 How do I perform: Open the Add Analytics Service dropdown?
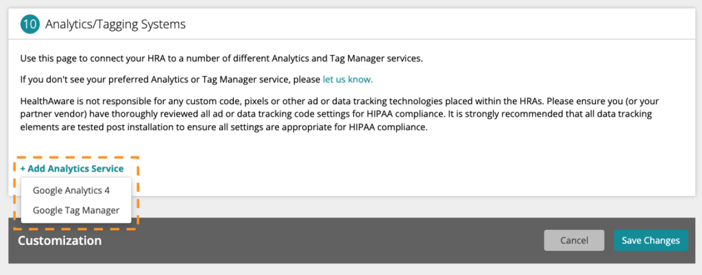71,169
